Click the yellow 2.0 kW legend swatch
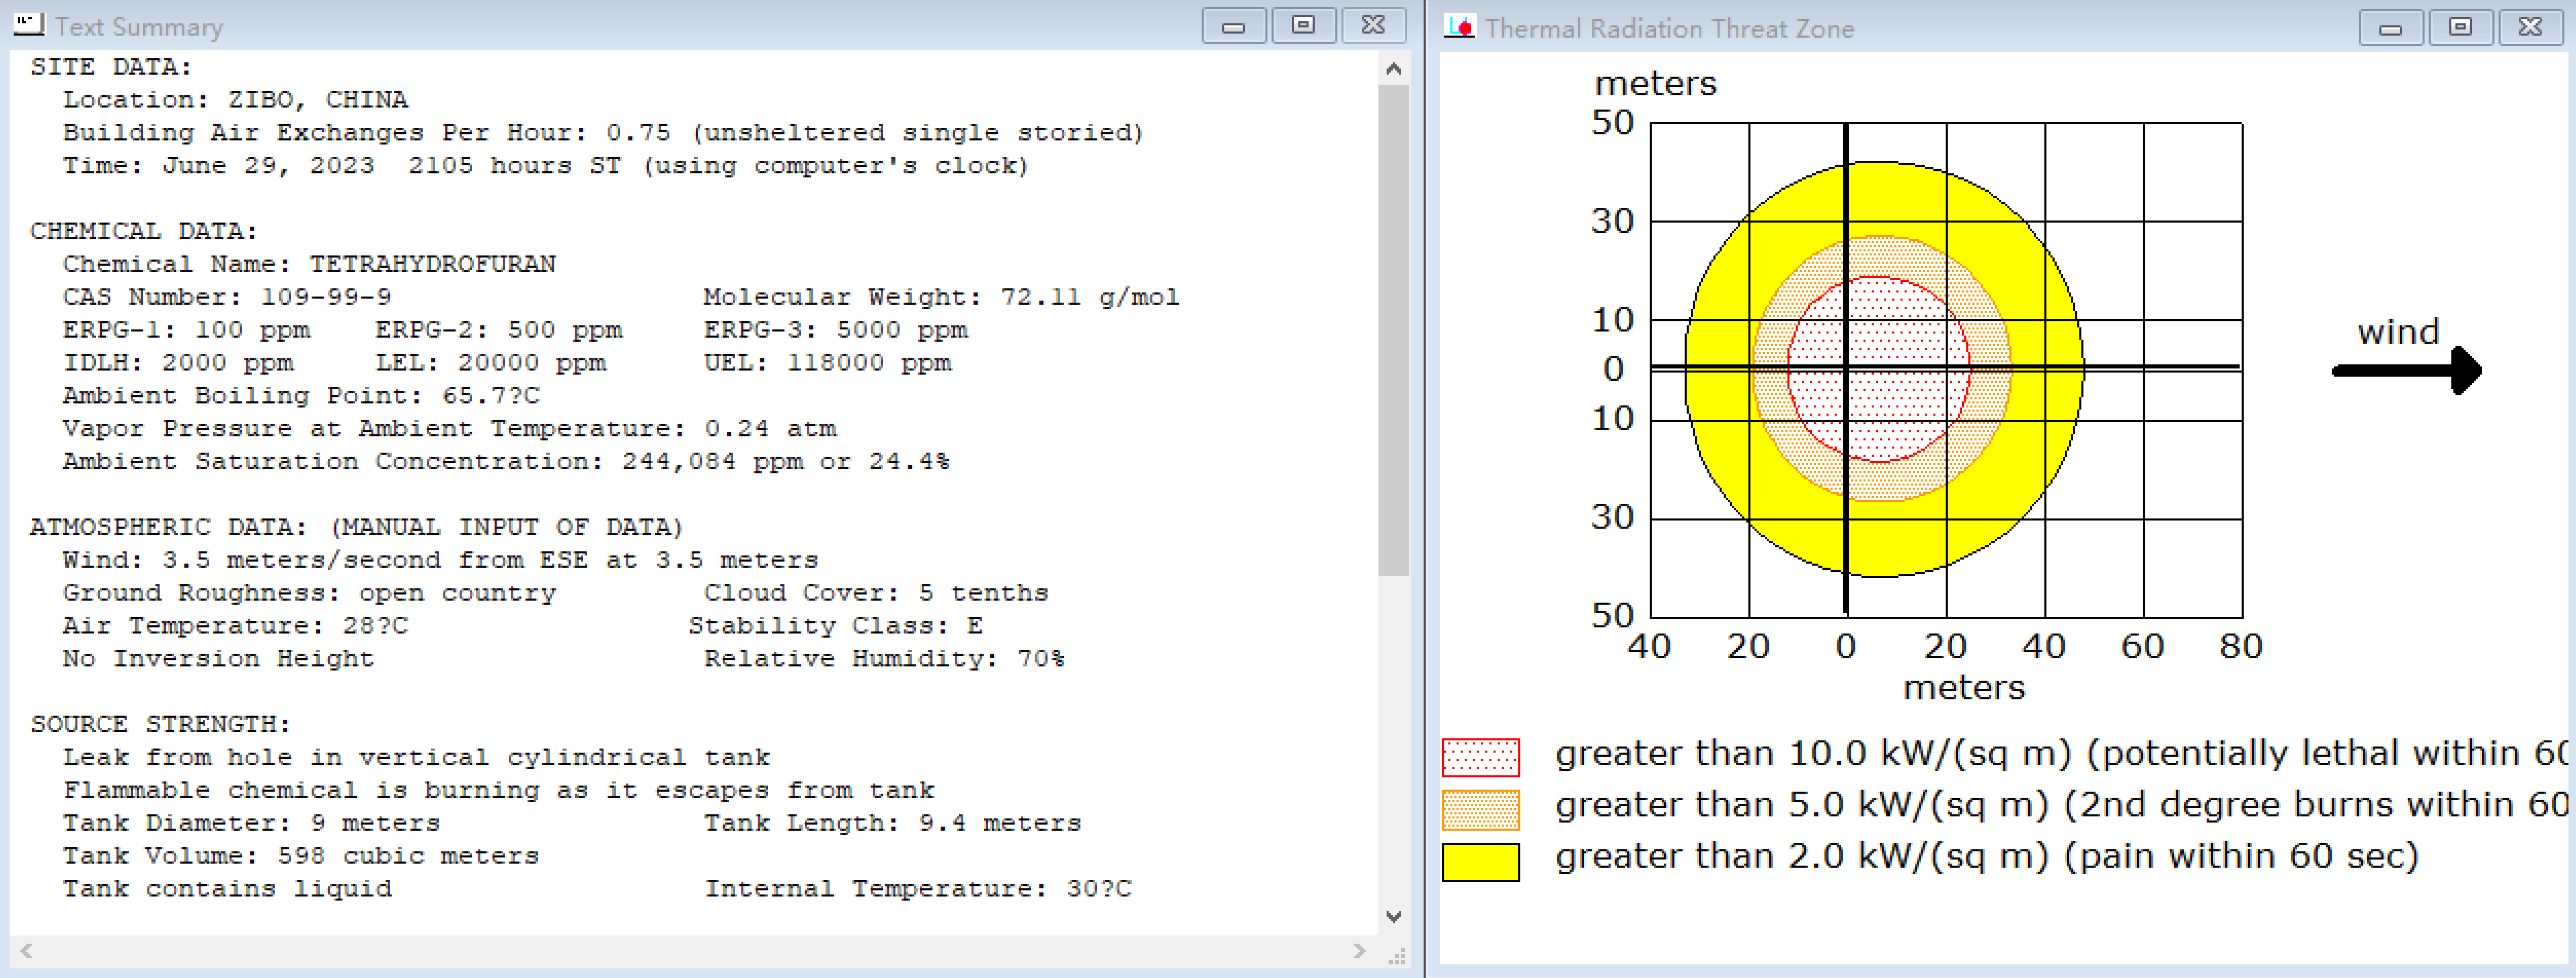 (x=1480, y=861)
